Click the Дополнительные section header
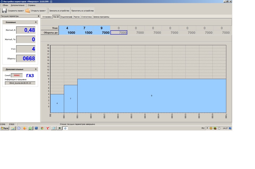This screenshot has width=255, height=169. tap(20, 69)
